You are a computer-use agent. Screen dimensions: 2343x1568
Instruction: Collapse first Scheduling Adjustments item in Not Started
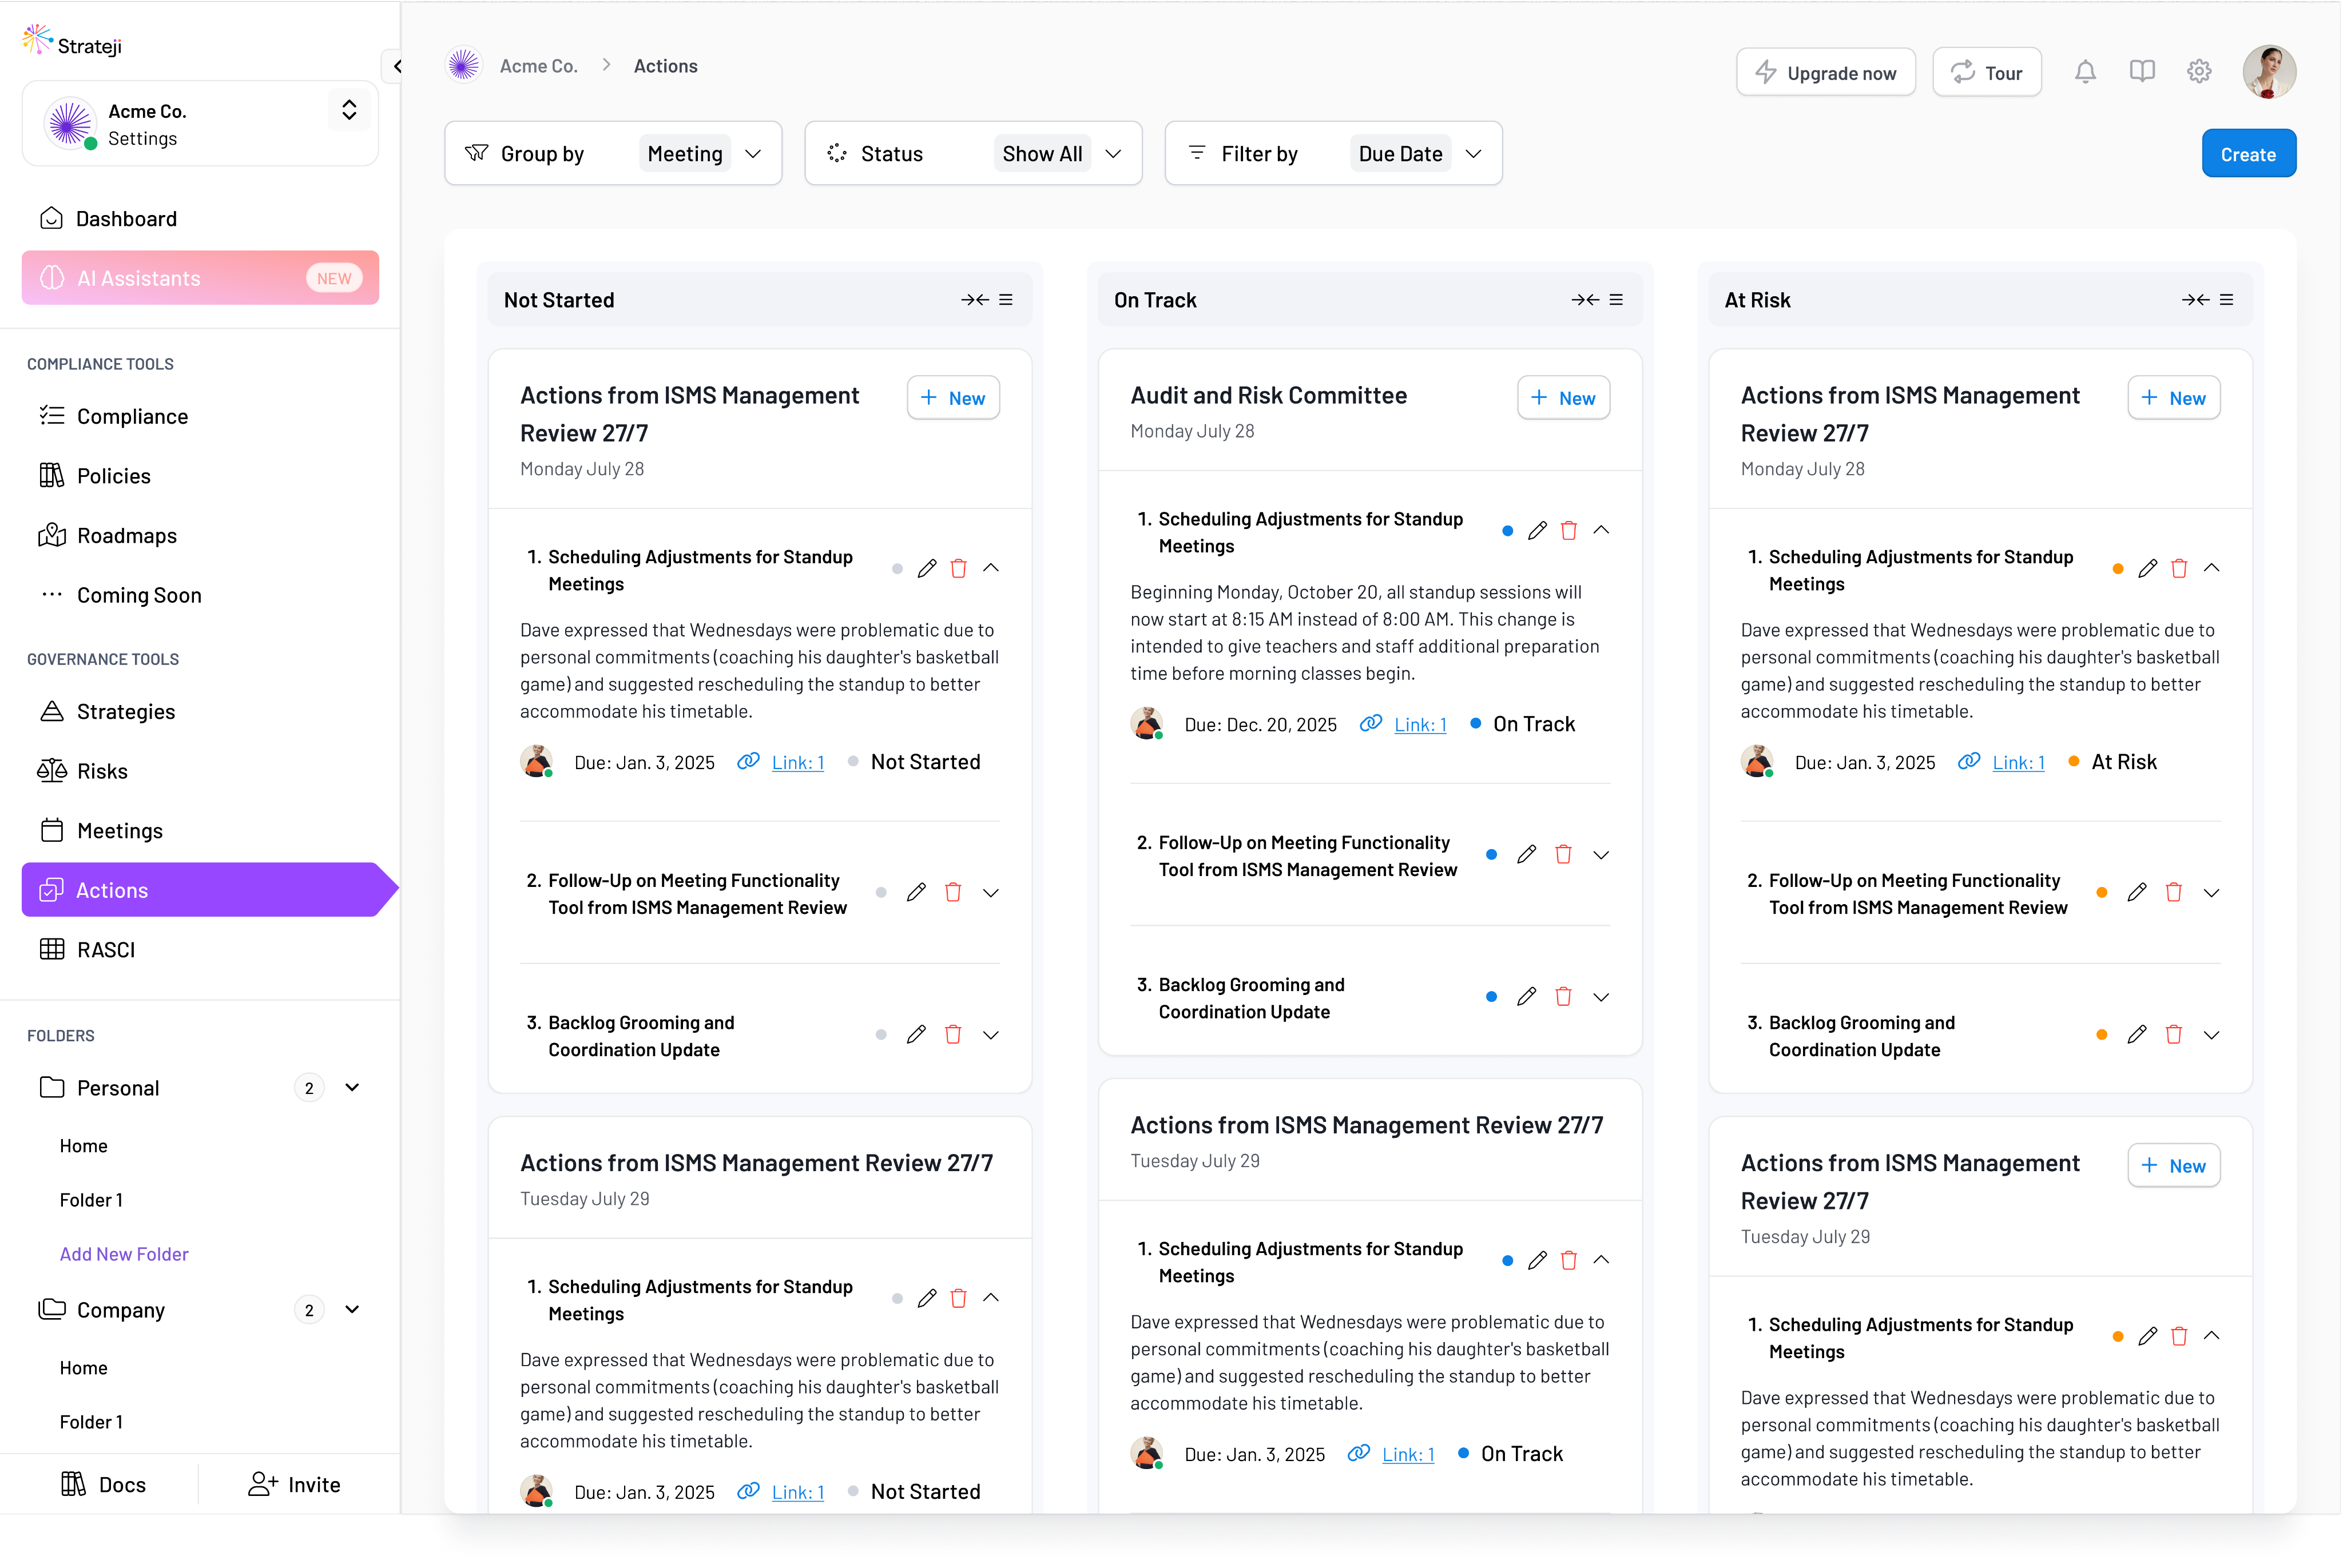click(991, 568)
